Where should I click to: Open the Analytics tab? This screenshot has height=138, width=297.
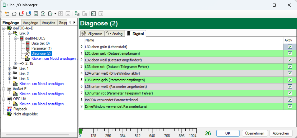pyautogui.click(x=49, y=23)
